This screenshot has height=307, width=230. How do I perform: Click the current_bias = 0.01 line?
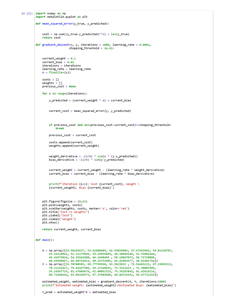point(58,62)
